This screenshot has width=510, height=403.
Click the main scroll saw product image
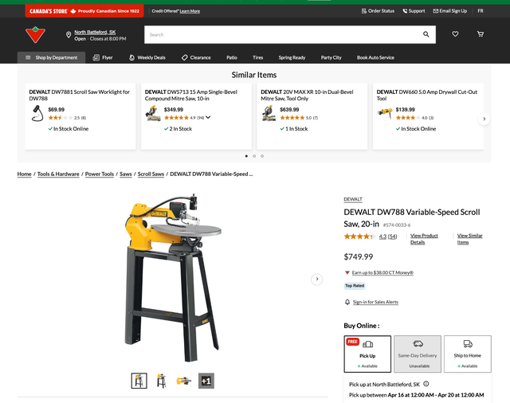(173, 277)
